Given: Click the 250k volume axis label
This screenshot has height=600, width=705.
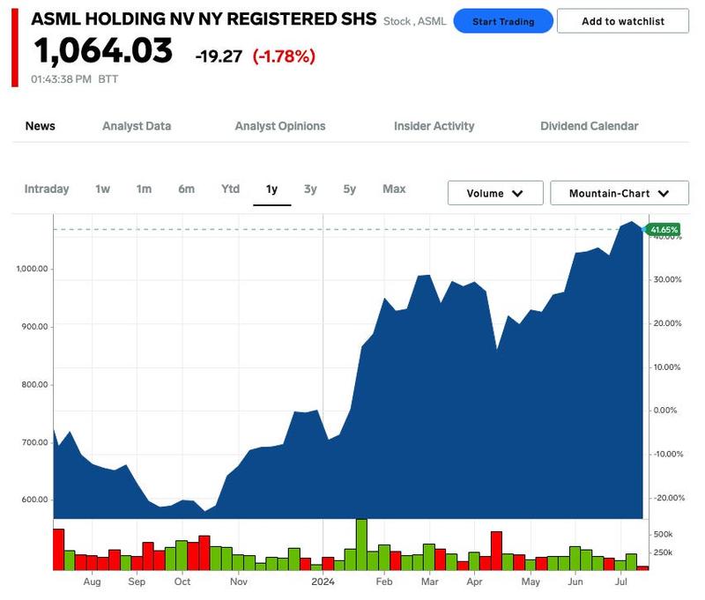Looking at the screenshot, I should point(663,552).
